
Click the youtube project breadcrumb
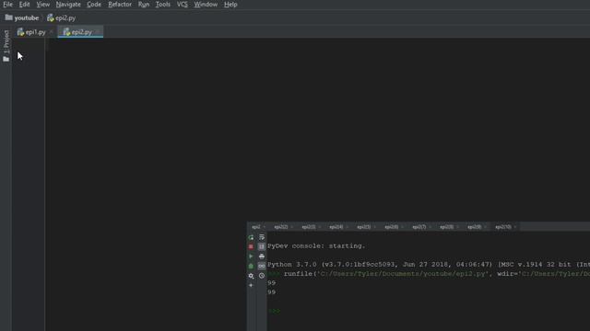click(x=22, y=18)
